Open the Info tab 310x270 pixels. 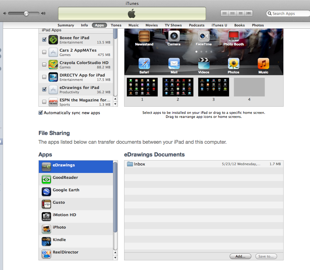coord(84,25)
